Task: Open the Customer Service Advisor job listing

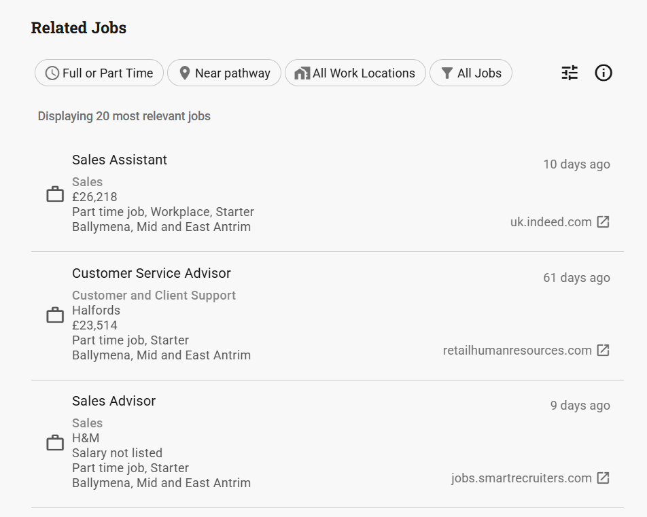Action: tap(152, 273)
